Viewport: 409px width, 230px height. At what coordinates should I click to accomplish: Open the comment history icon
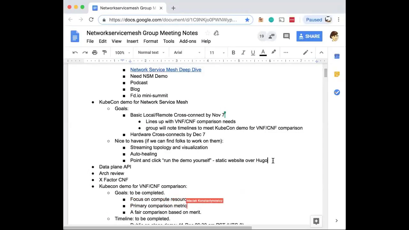point(286,36)
